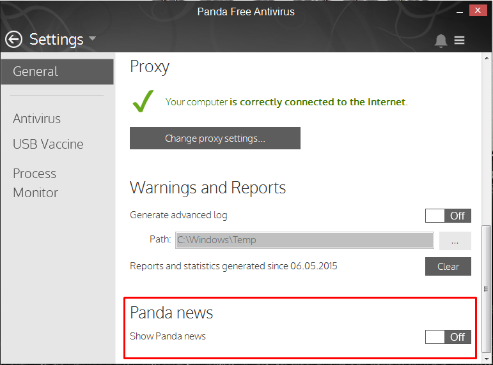Click the 'is correctly connected to the Internet' text
Viewport: 493px width, 365px height.
pos(318,102)
